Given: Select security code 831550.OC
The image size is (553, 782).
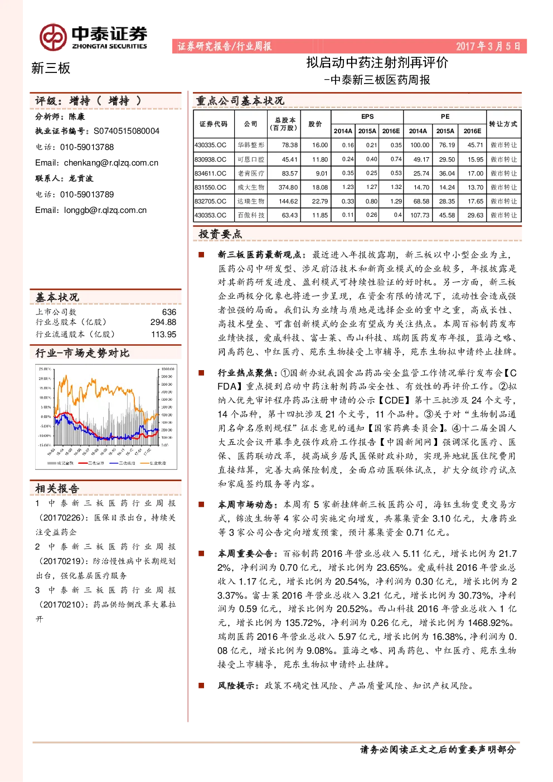Looking at the screenshot, I should 211,187.
